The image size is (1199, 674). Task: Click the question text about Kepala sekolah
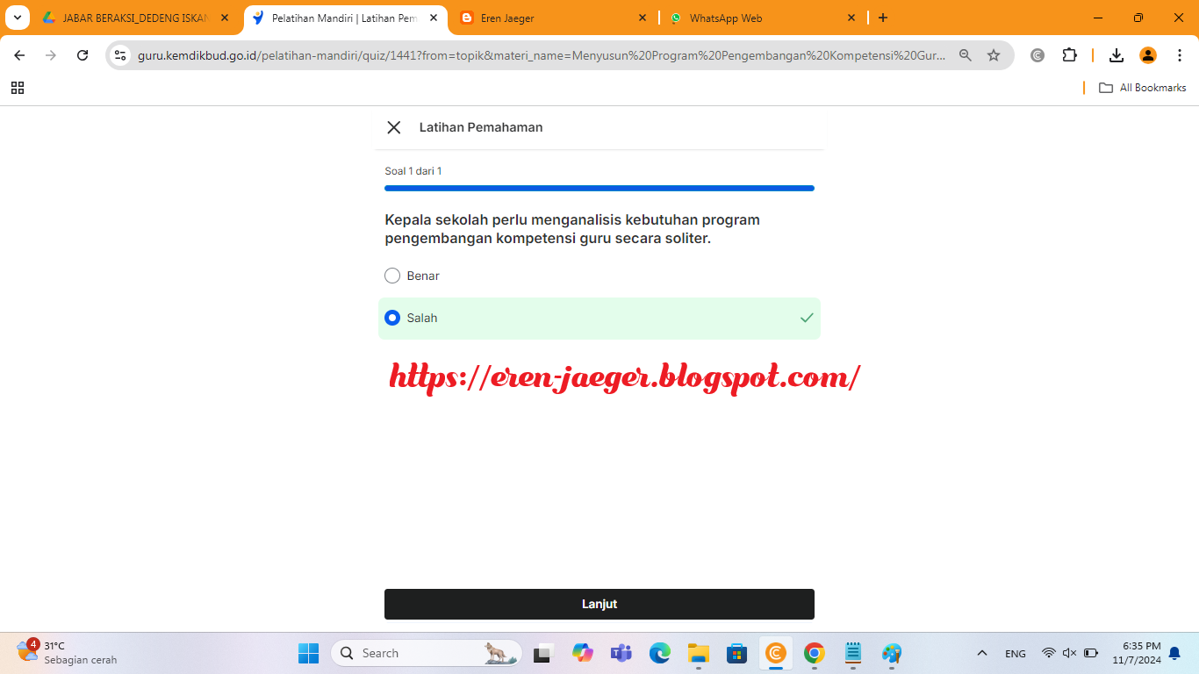pyautogui.click(x=572, y=229)
